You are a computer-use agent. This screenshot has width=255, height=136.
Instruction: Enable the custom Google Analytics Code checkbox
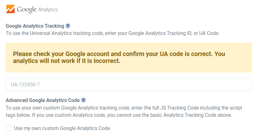(x=8, y=128)
